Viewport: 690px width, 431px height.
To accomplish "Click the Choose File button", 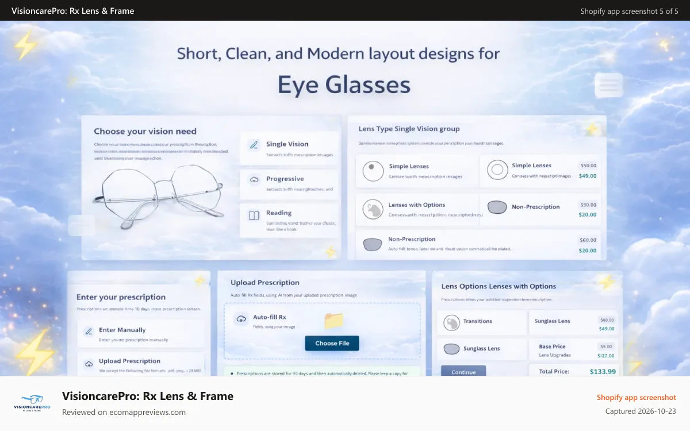I will pos(332,343).
